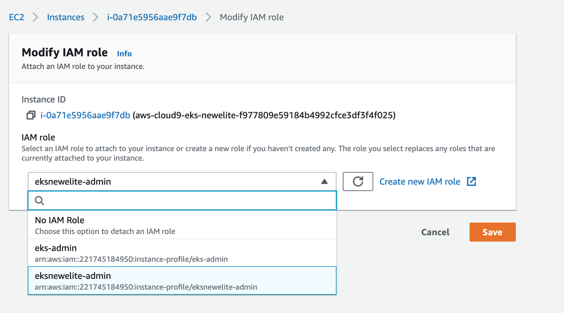Image resolution: width=564 pixels, height=313 pixels.
Task: Go to EC2 breadcrumb link
Action: point(16,17)
